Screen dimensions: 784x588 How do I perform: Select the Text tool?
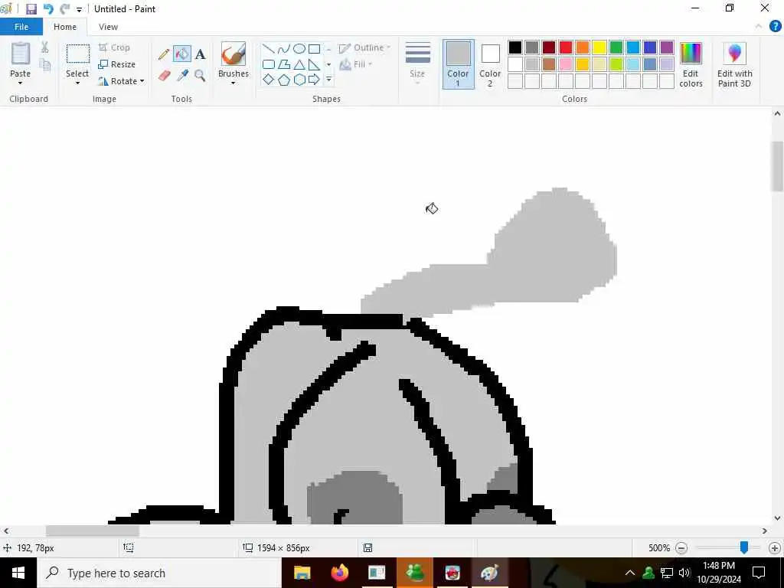[x=200, y=54]
